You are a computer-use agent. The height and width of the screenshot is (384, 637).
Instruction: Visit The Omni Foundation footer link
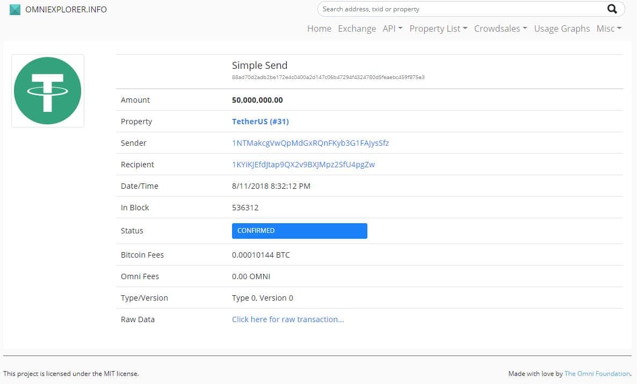coord(597,374)
